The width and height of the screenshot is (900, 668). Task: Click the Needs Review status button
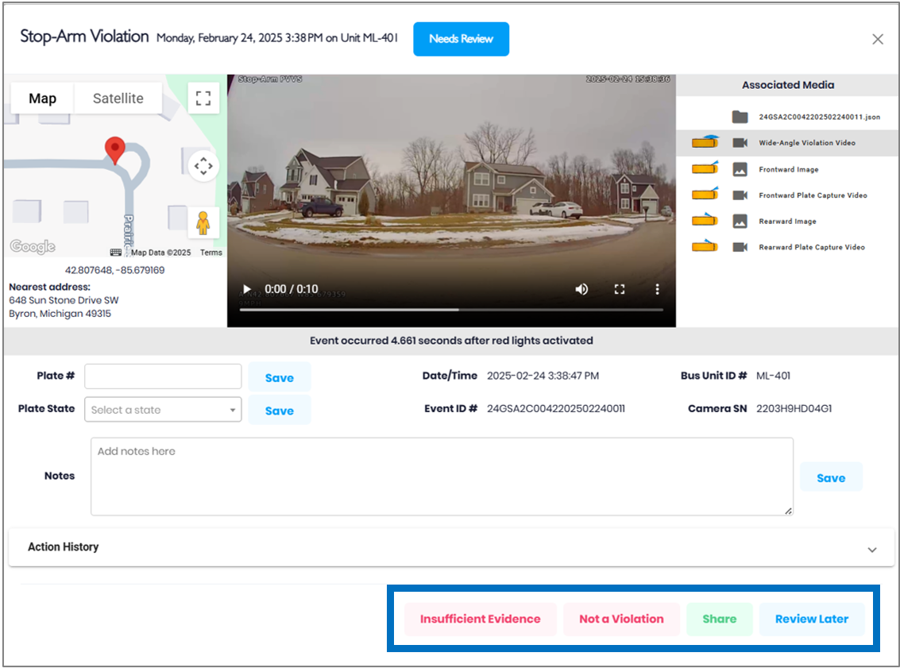pos(461,39)
